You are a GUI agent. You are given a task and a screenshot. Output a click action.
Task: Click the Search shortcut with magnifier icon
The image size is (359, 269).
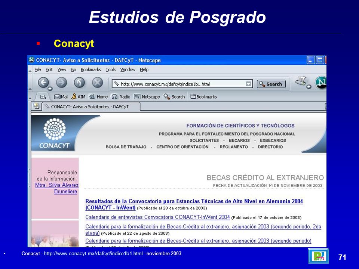(x=174, y=97)
